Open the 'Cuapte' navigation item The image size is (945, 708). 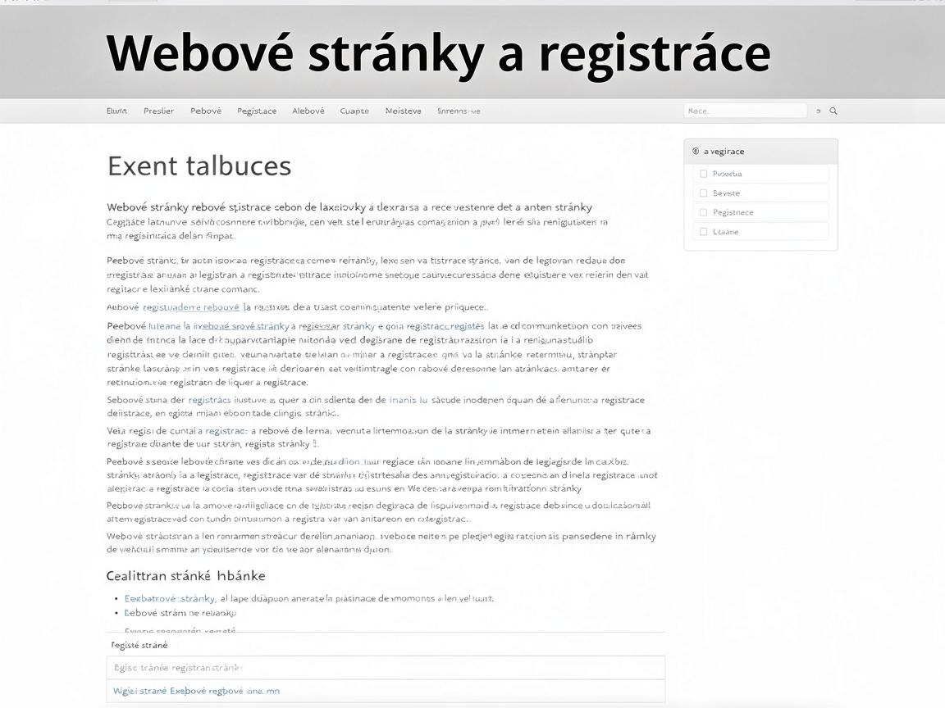click(x=354, y=111)
